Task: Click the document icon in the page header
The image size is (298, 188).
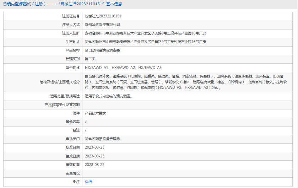Action: (5, 4)
